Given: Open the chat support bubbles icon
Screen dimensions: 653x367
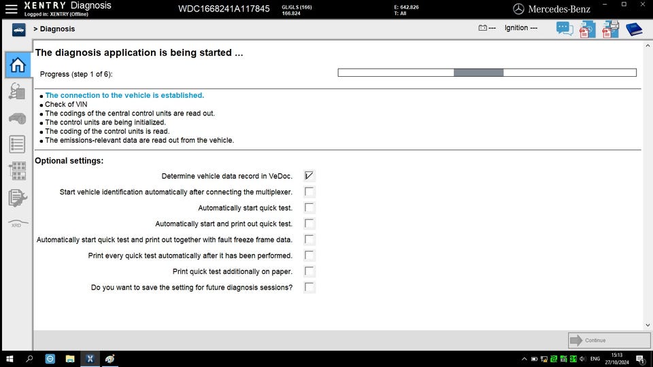Looking at the screenshot, I should (565, 29).
